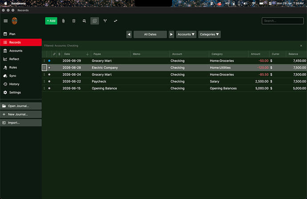Sort by the Amount column header
Viewport: 307px width, 199px height.
(259, 54)
